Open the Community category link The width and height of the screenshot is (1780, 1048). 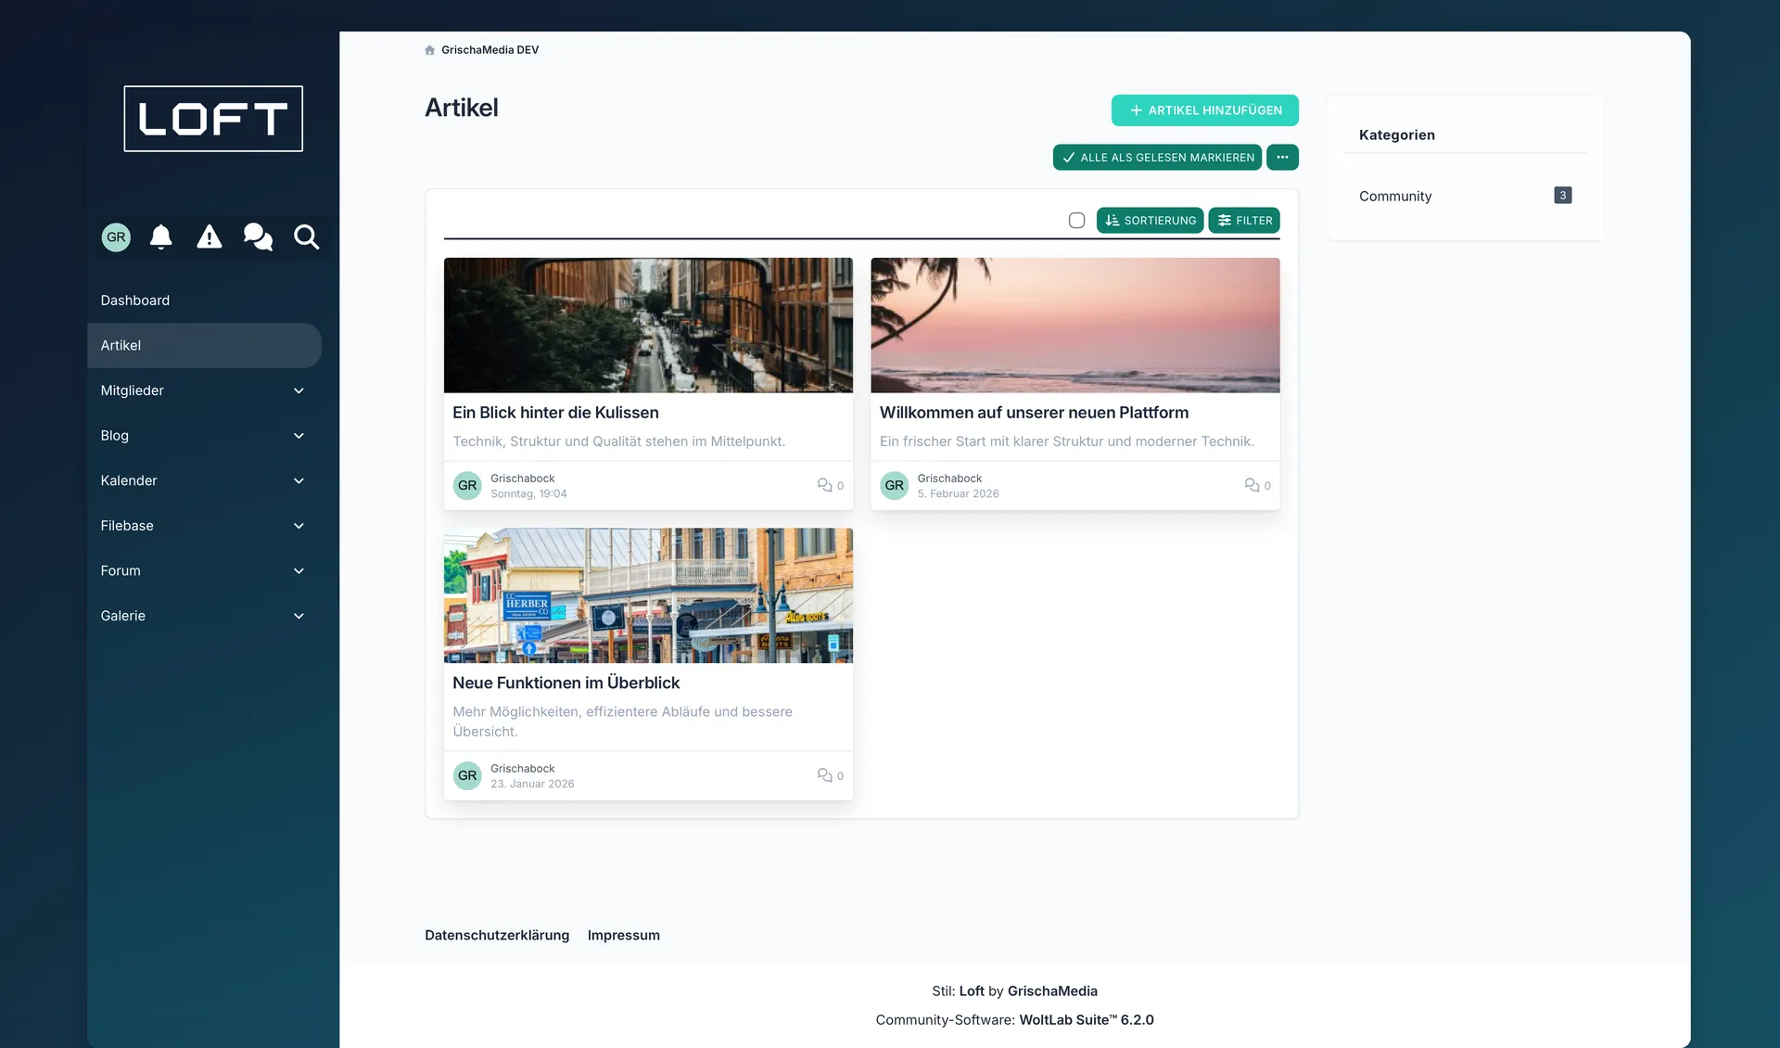tap(1395, 197)
